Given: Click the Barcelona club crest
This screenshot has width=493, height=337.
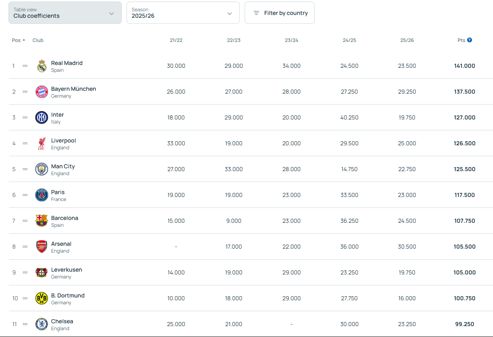Looking at the screenshot, I should point(42,221).
